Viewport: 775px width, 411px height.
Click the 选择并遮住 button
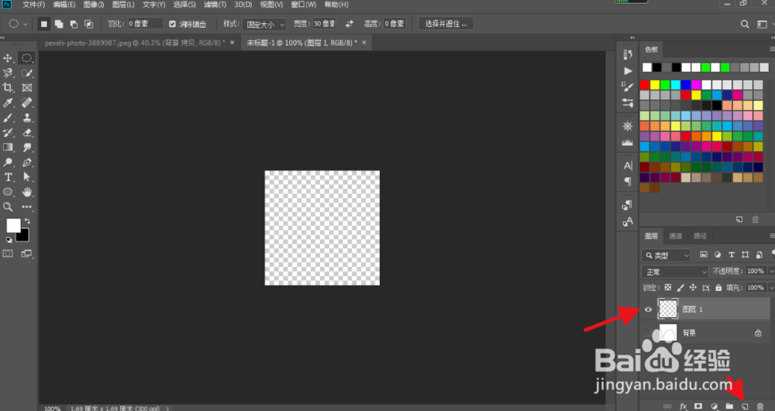(446, 24)
